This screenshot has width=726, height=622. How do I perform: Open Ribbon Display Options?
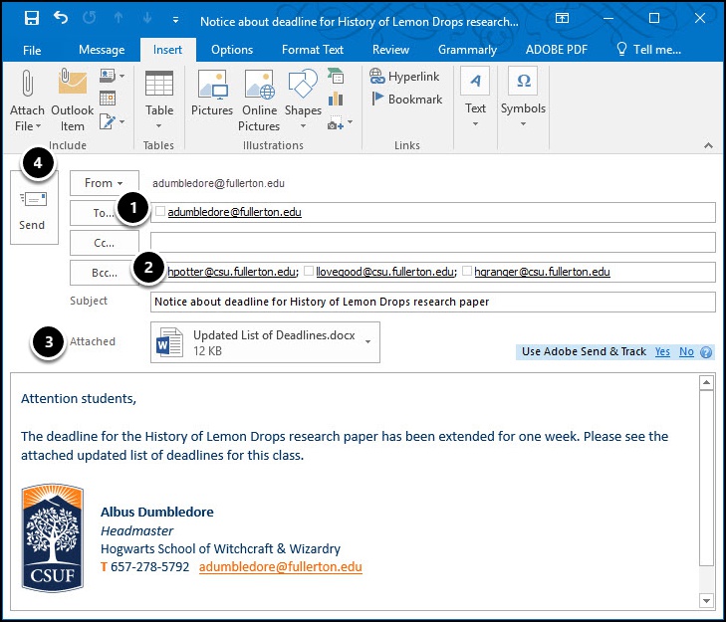(562, 18)
